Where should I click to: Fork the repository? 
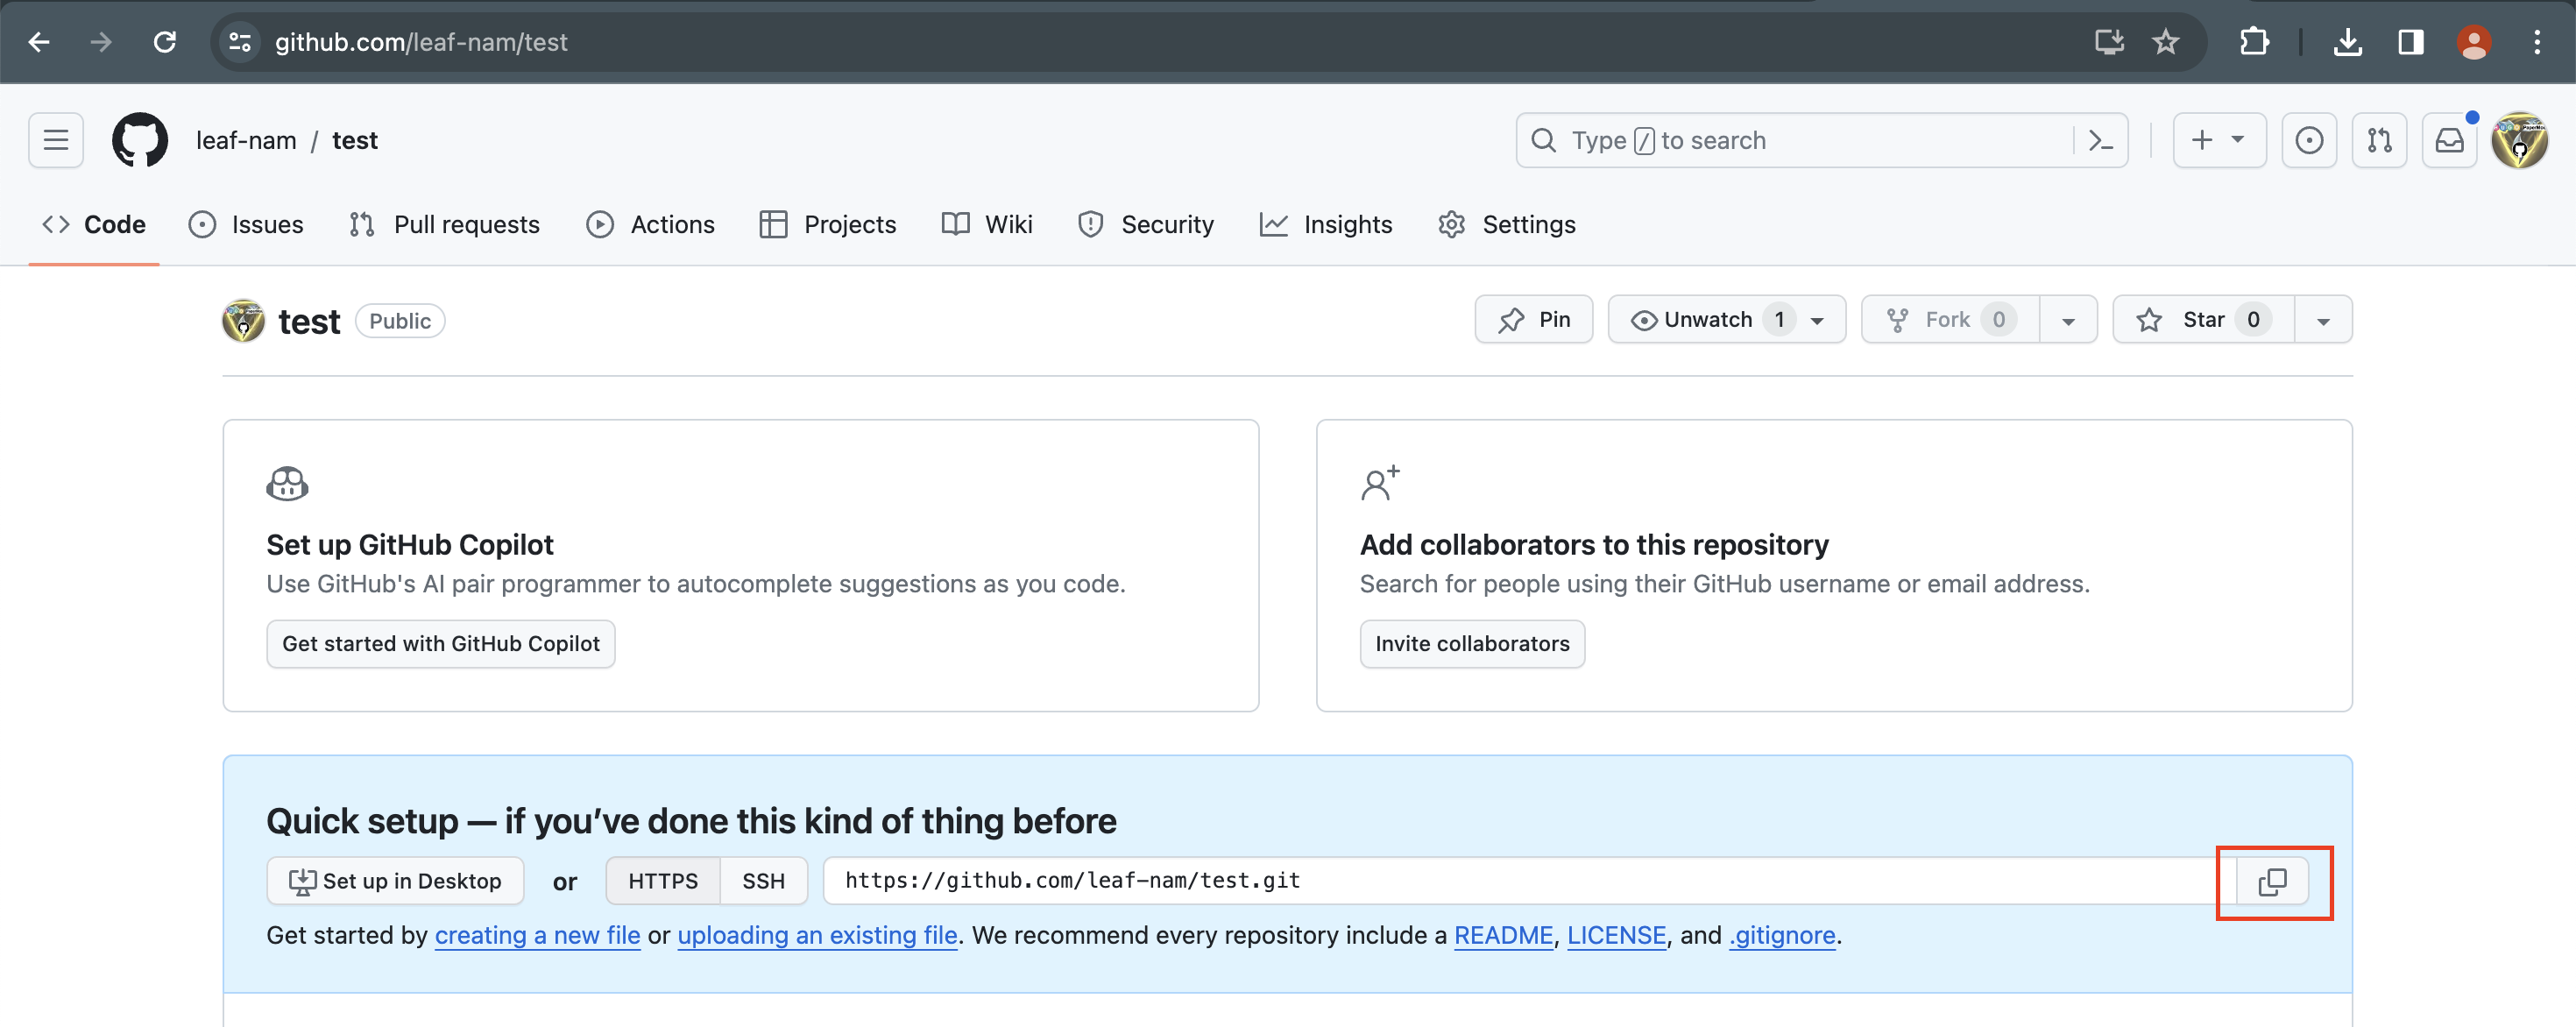[1950, 320]
